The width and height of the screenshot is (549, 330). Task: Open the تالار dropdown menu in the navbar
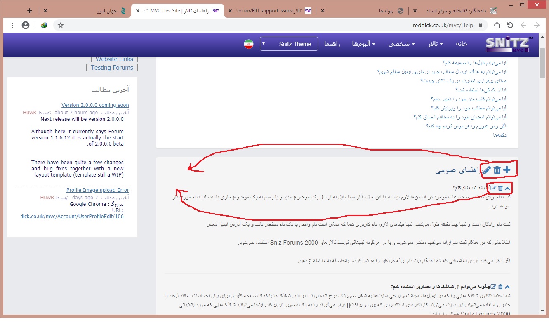pos(435,44)
